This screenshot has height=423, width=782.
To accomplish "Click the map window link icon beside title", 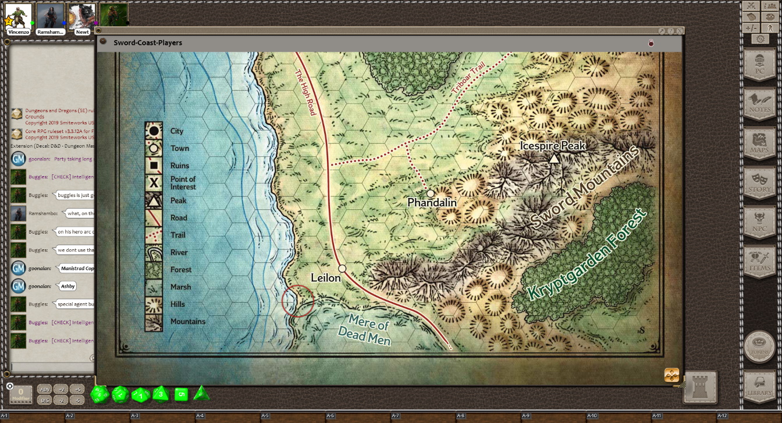I will click(x=103, y=41).
